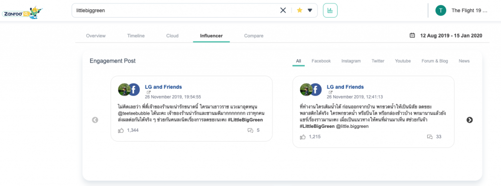Click the @little.biggreen mention text
This screenshot has height=186, width=501.
[x=352, y=126]
